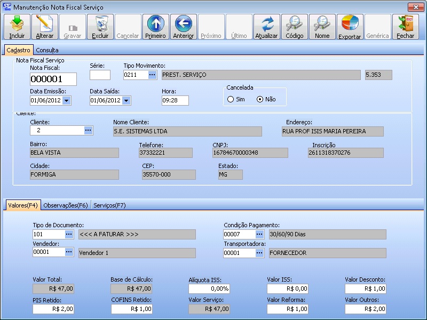
Task: Click the Alterar pencil icon
Action: click(x=45, y=26)
